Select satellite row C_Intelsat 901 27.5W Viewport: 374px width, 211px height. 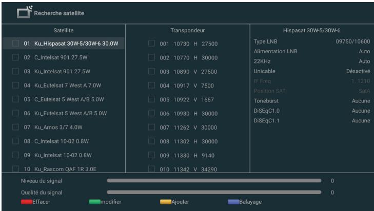64,57
